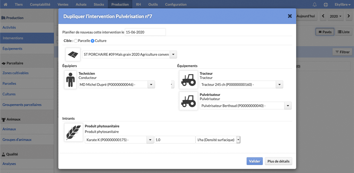Open Équipements in the sidebar
The width and height of the screenshot is (354, 173).
coord(27,48)
